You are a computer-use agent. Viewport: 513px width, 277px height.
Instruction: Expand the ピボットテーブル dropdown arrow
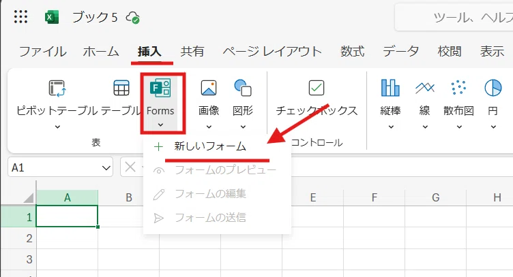click(x=57, y=127)
